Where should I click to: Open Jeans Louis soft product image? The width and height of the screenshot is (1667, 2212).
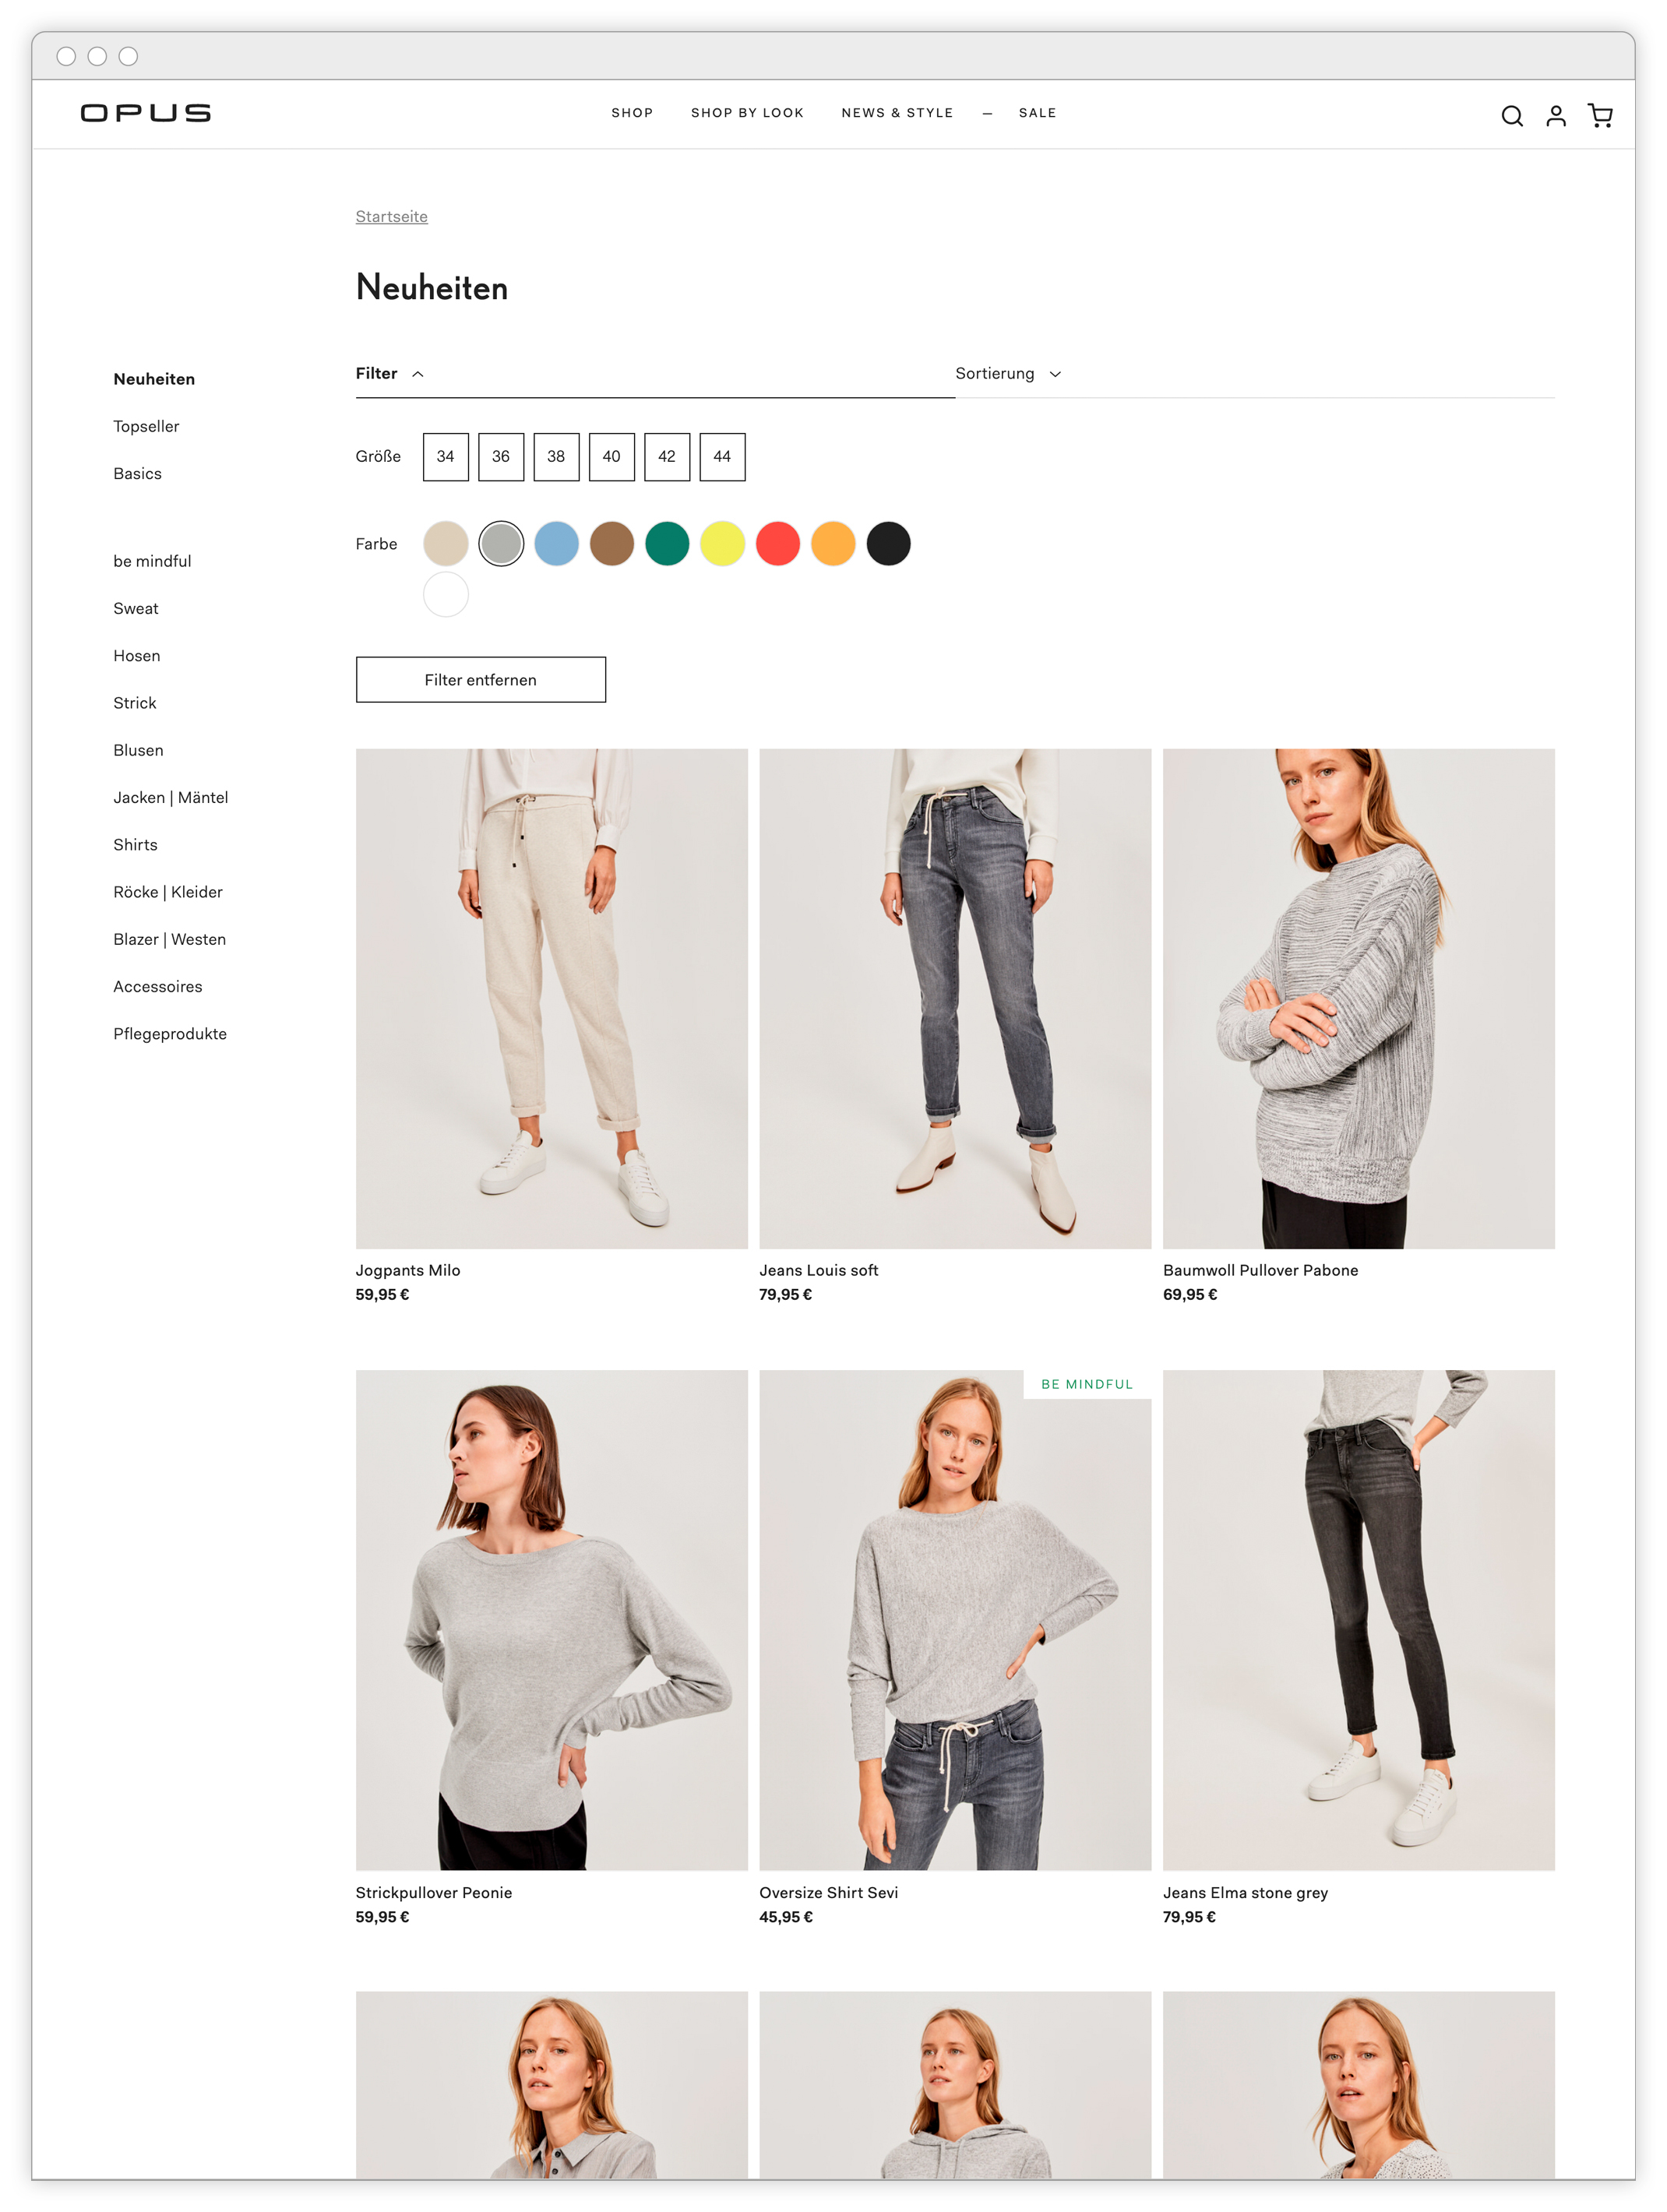click(x=955, y=998)
